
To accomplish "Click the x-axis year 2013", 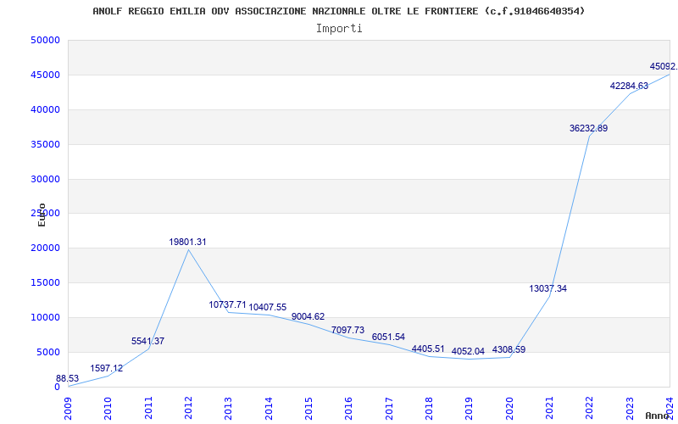I will tap(228, 409).
